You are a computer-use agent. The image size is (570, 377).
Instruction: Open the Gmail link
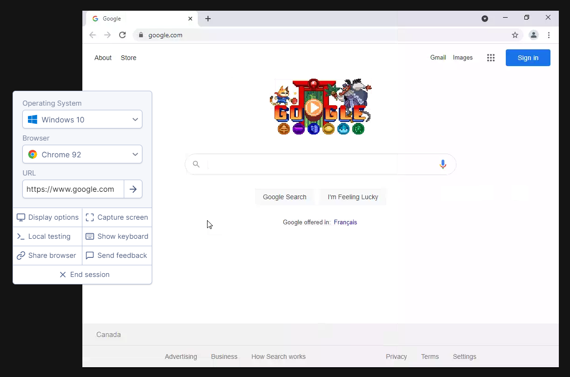click(x=438, y=58)
